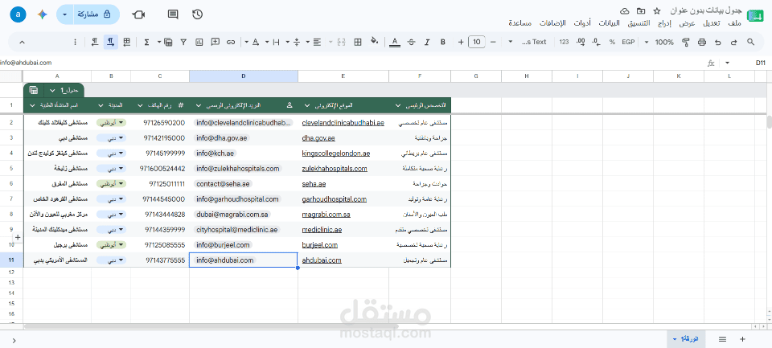Insert a chart
This screenshot has width=772, height=348.
(199, 43)
